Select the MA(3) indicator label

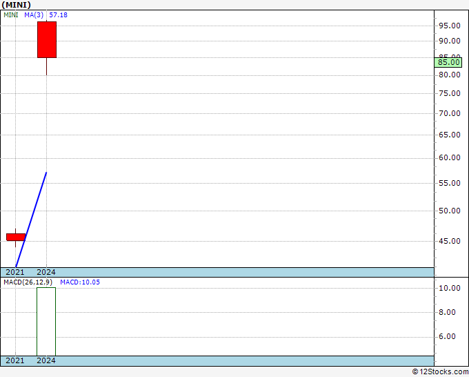coord(34,15)
